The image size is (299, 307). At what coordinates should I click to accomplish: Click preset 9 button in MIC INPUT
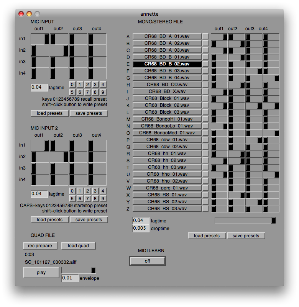103,92
